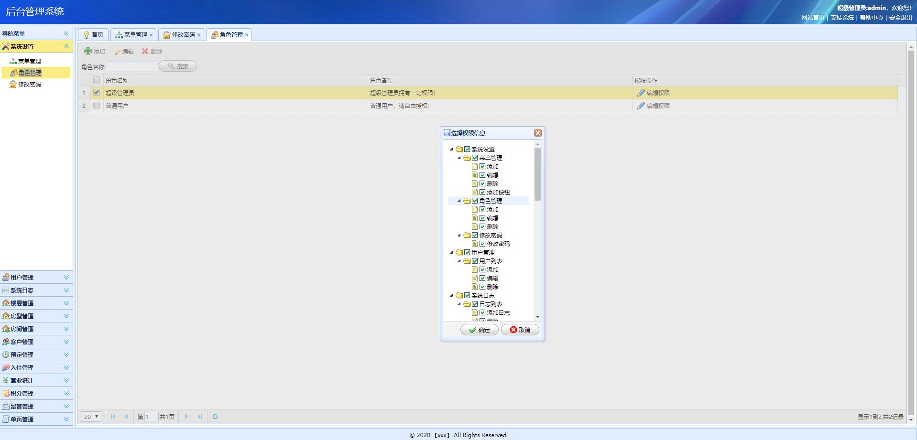Click the 确定 confirm button
917x440 pixels.
click(479, 330)
